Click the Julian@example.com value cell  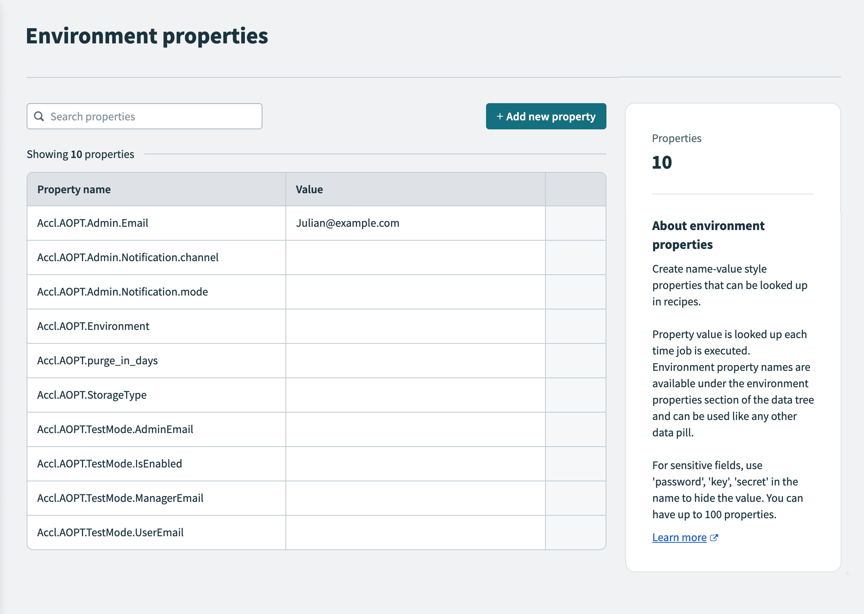(x=348, y=223)
